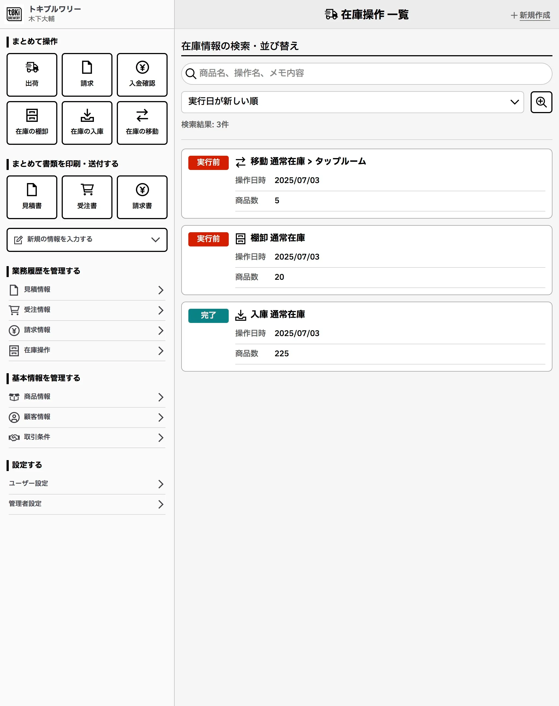This screenshot has height=706, width=559.
Task: Open the 顧客情報 menu item
Action: (87, 417)
